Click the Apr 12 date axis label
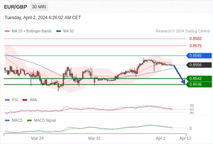This screenshot has width=213, height=144. click(x=185, y=138)
